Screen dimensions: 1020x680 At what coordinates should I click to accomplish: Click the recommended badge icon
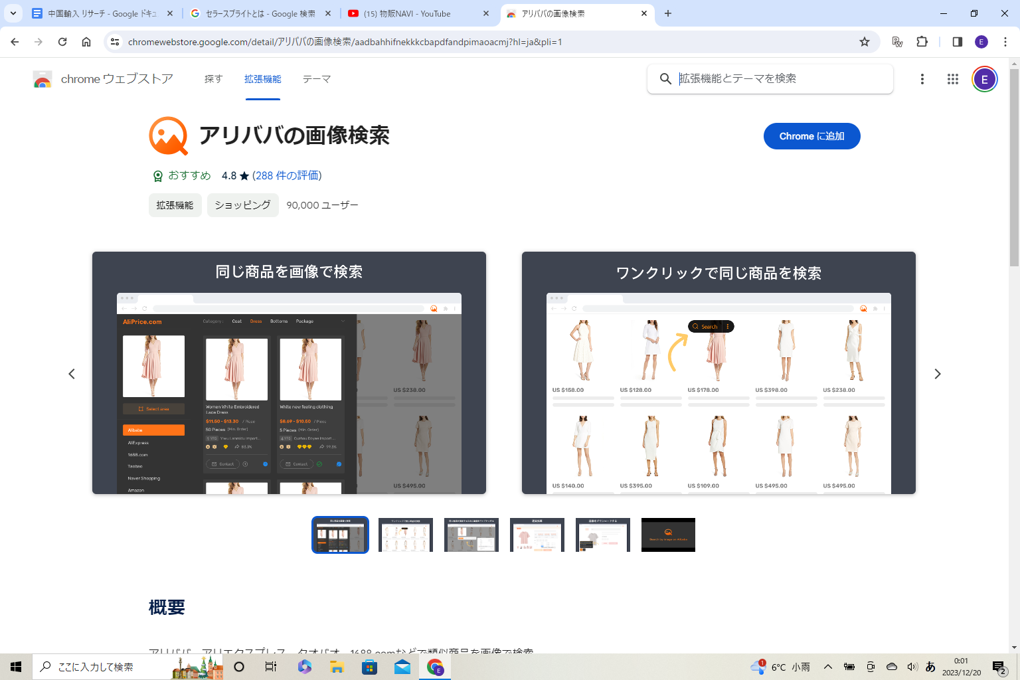coord(158,176)
